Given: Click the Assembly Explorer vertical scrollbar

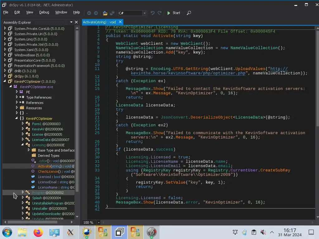Looking at the screenshot, I should point(77,111).
